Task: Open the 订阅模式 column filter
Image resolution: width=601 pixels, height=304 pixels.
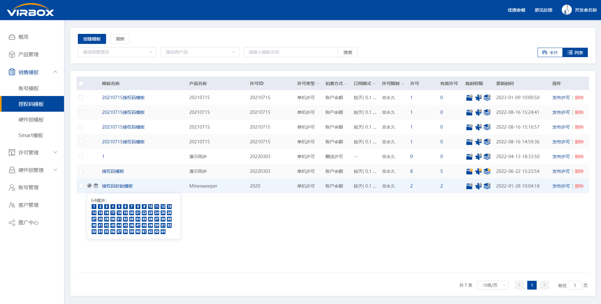Action: click(x=374, y=84)
